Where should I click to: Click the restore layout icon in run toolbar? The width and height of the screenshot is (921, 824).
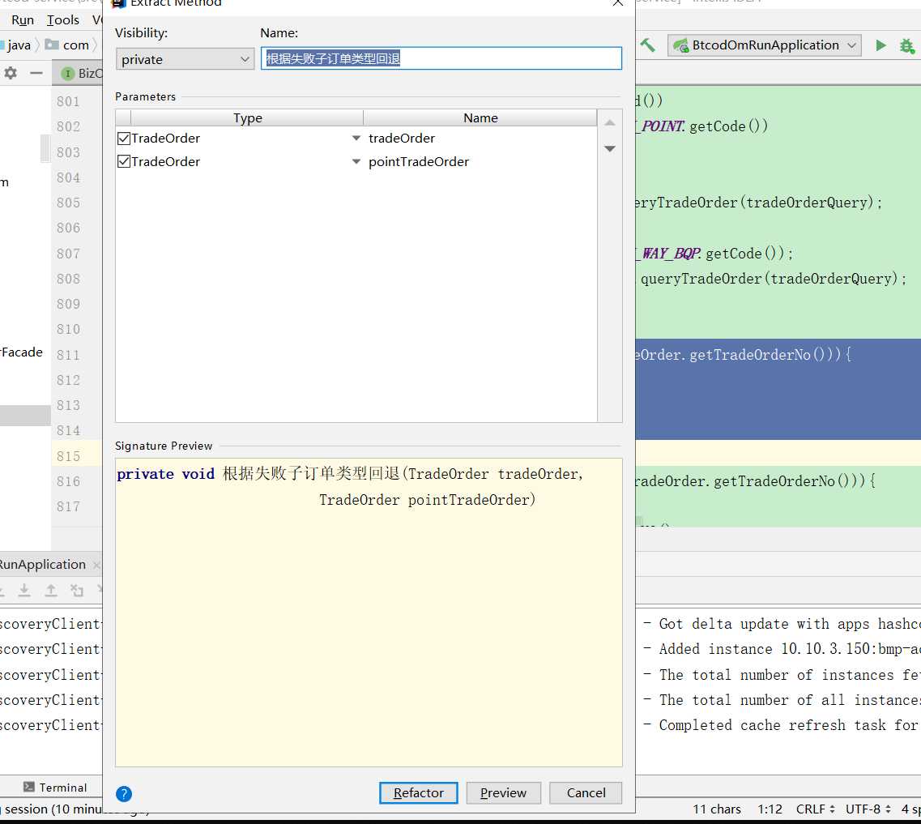tap(77, 590)
